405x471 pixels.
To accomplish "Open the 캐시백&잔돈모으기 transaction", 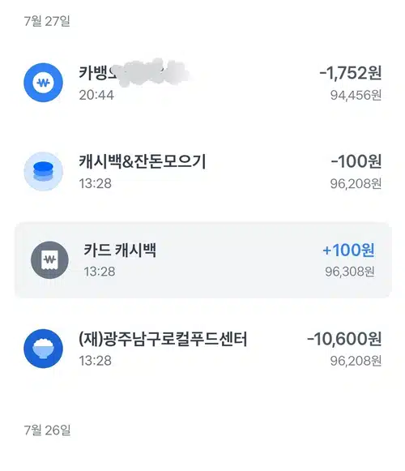I will [x=202, y=171].
